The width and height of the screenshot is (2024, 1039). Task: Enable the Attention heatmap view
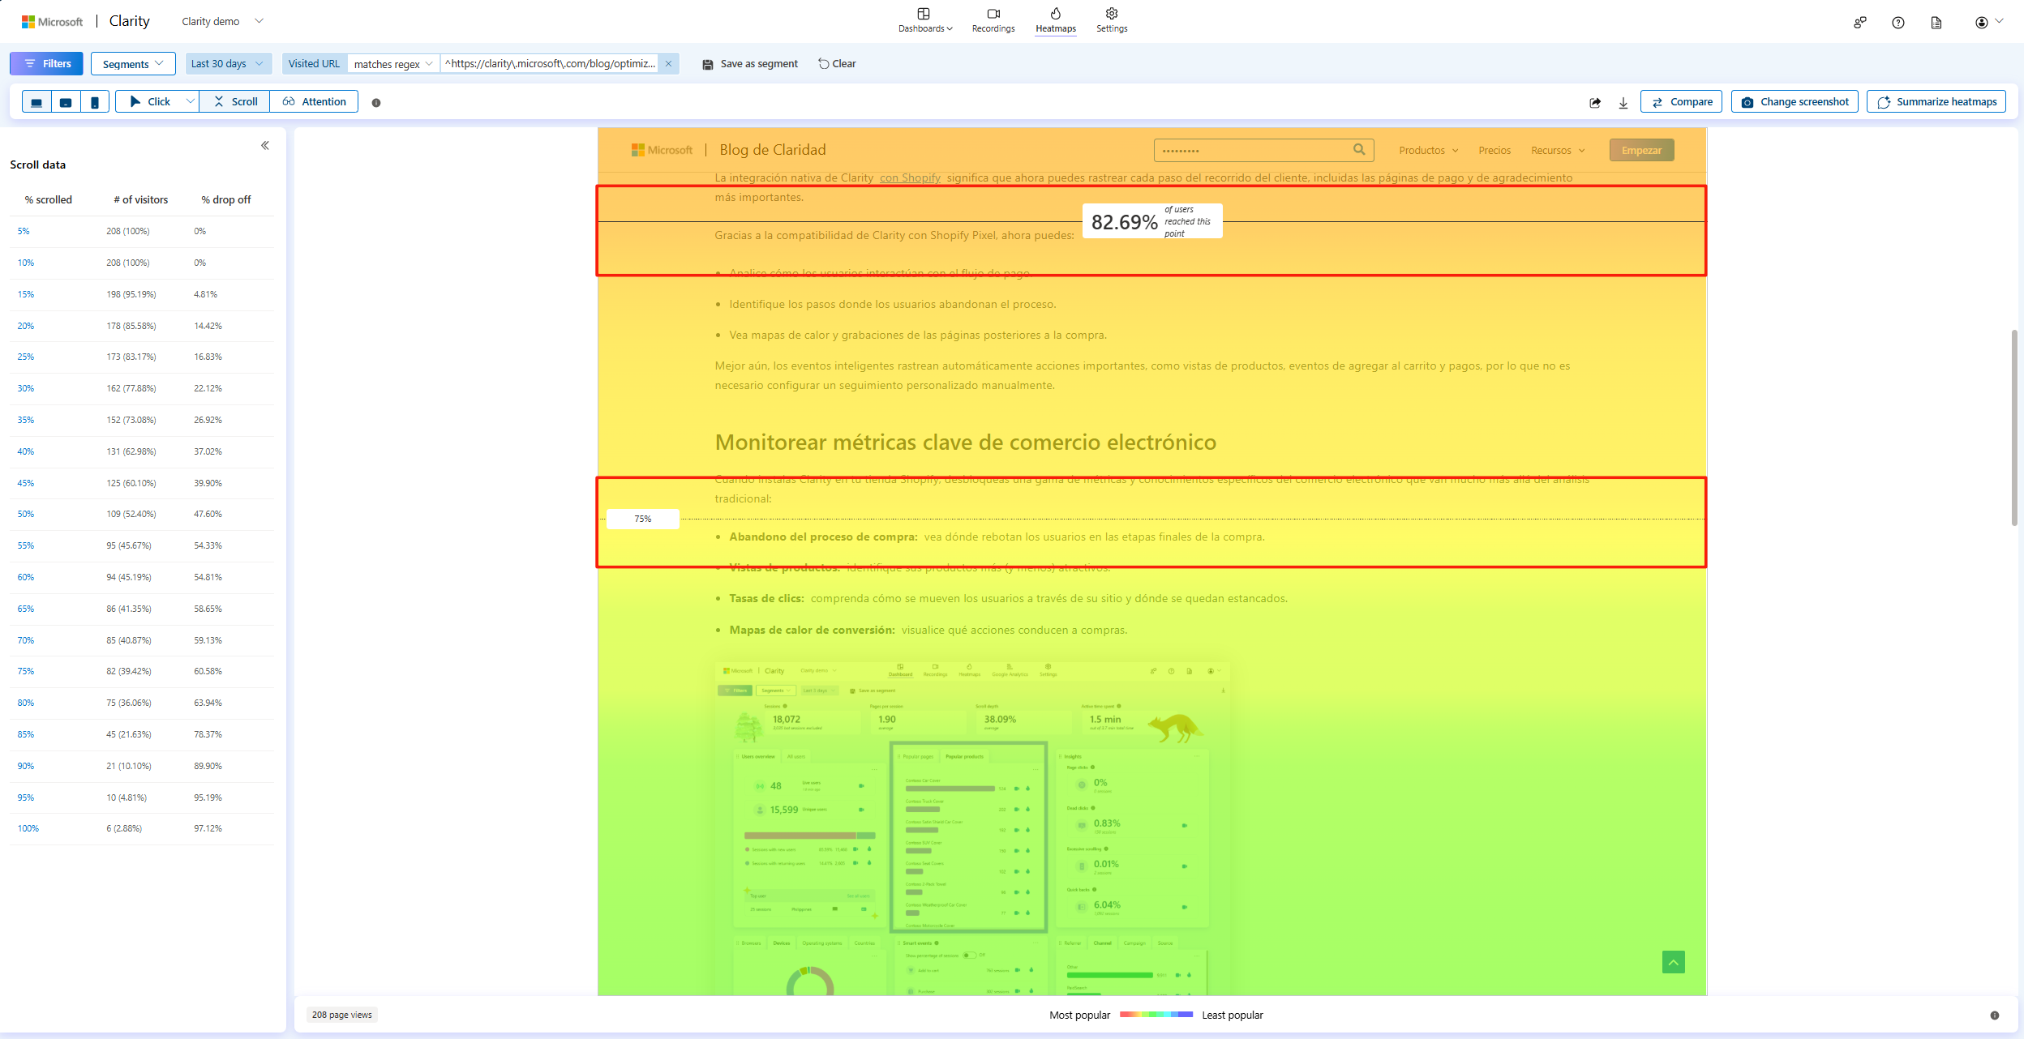click(314, 101)
